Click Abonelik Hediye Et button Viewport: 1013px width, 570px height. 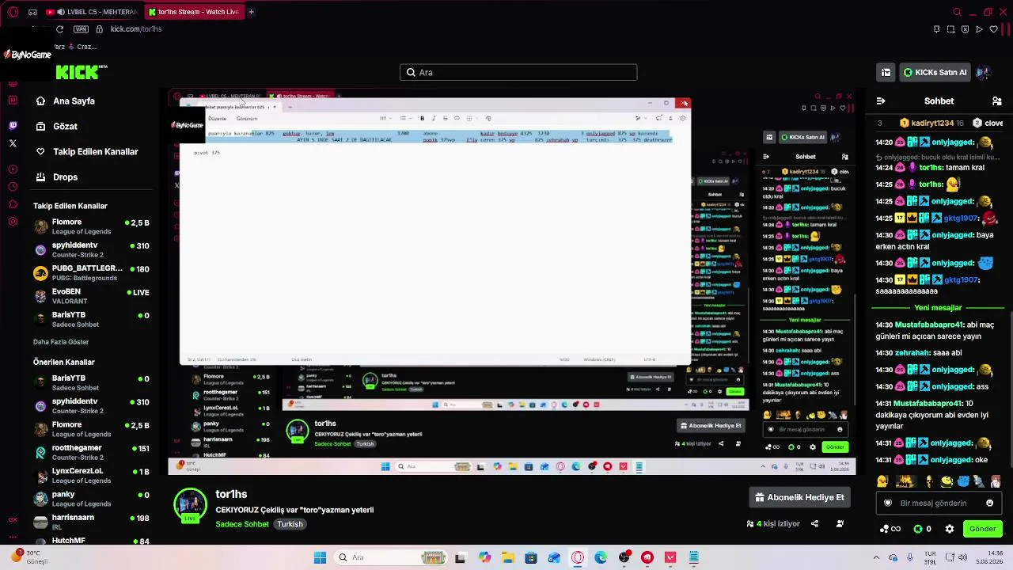[799, 497]
